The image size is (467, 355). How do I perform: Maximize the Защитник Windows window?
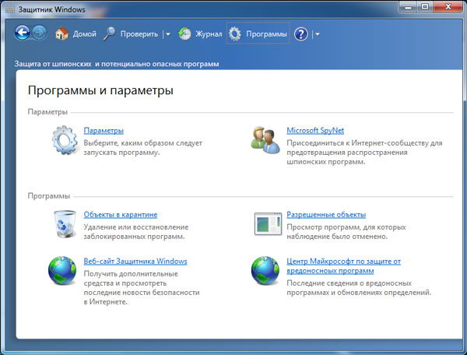tap(425, 7)
